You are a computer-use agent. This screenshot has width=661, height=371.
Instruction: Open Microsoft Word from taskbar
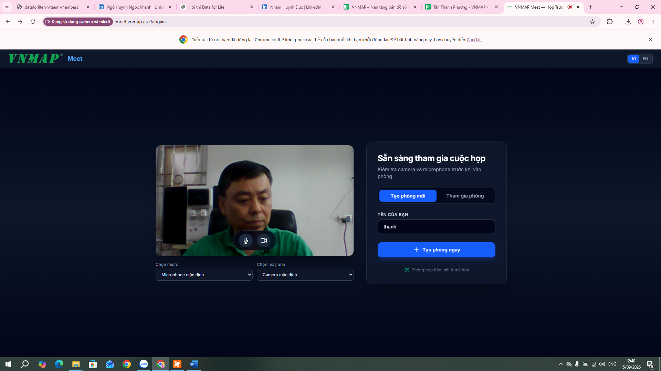[194, 364]
